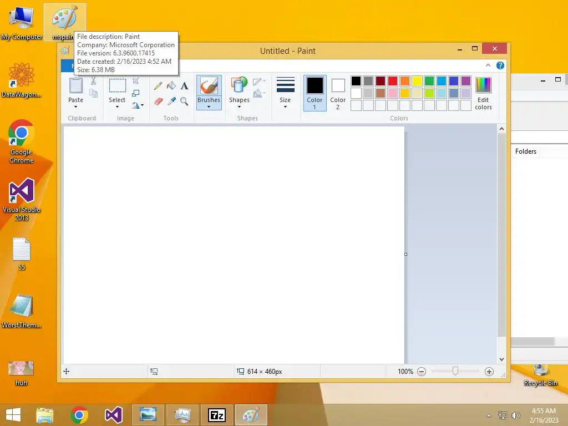Select the Fill with color bucket tool
568x426 pixels.
[x=171, y=86]
